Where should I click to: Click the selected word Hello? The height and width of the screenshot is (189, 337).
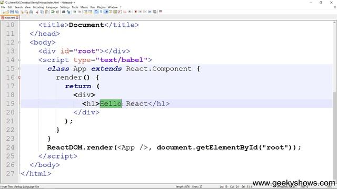(x=111, y=104)
